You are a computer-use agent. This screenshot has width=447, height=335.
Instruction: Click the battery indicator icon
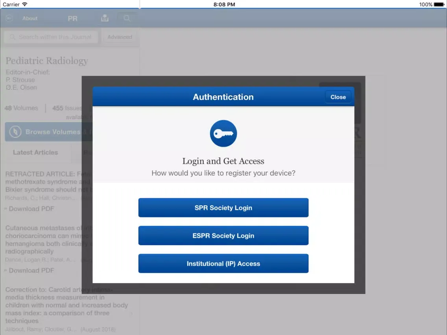point(439,4)
